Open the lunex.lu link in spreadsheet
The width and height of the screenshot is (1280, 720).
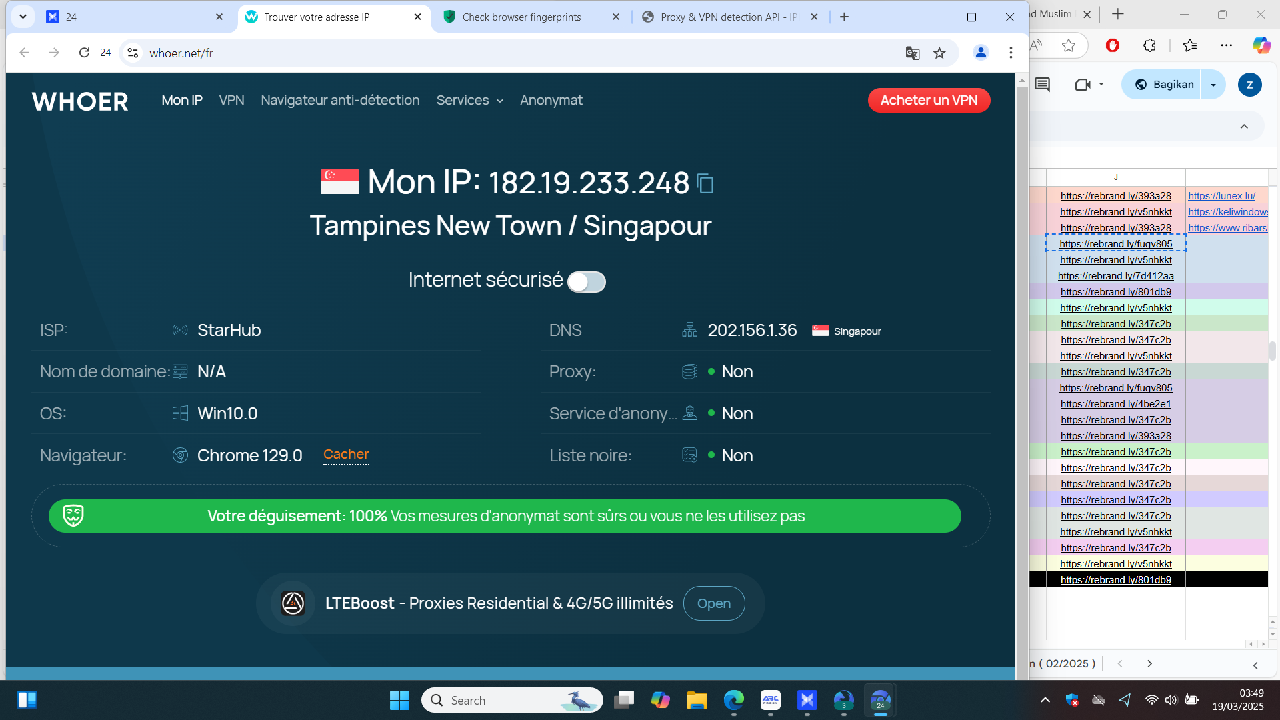coord(1221,196)
